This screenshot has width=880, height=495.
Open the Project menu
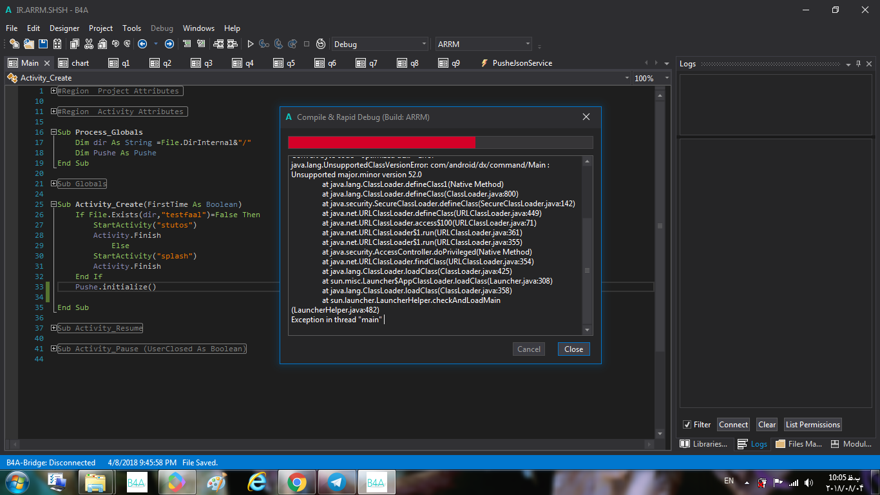point(100,28)
